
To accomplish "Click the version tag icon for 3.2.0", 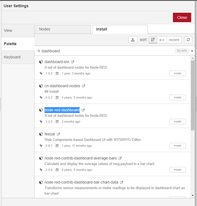I will tap(41, 122).
